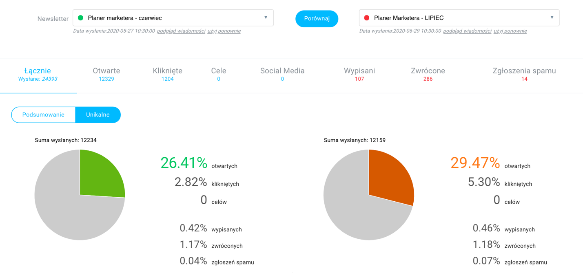Image resolution: width=583 pixels, height=273 pixels.
Task: Open the Planer marketera - czerwiec dropdown
Action: 173,18
